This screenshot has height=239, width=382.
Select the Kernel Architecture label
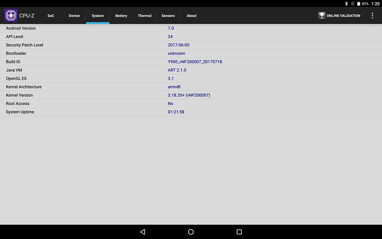click(x=24, y=87)
